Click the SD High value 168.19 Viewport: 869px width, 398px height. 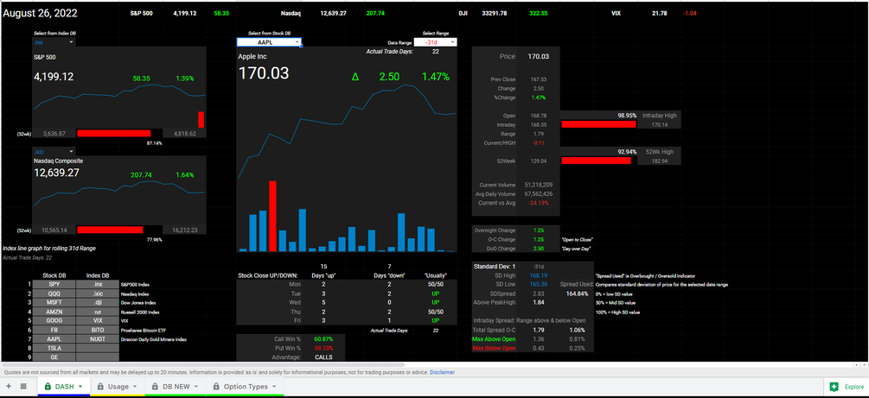pyautogui.click(x=539, y=275)
